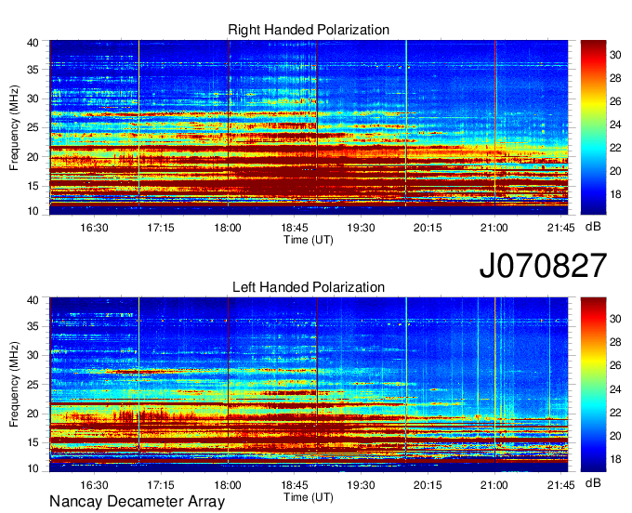Click the 30 dB value on upper color bar
Viewport: 632px width, 513px height.
[615, 55]
